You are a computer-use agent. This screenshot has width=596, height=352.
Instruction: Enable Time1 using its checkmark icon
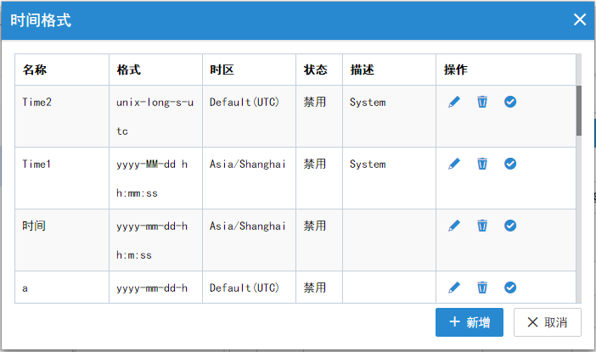pos(510,164)
